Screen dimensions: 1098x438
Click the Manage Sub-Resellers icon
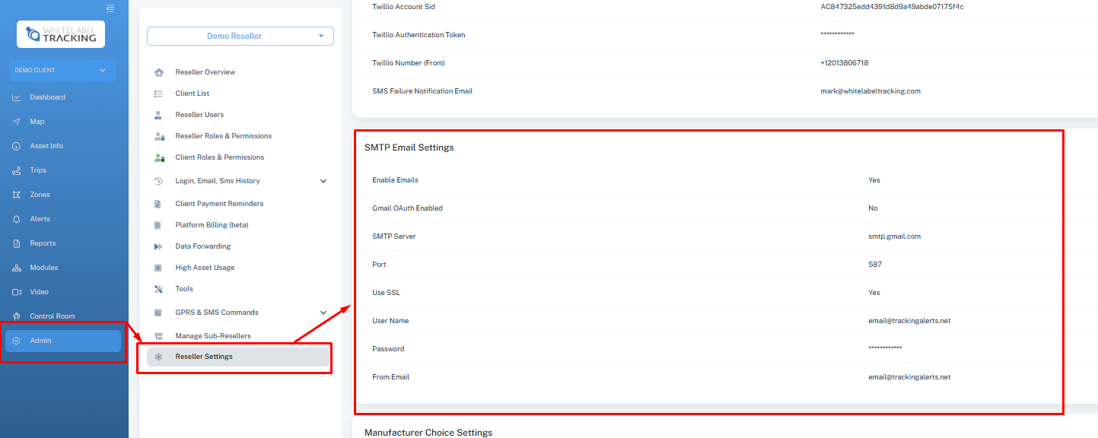click(x=159, y=336)
